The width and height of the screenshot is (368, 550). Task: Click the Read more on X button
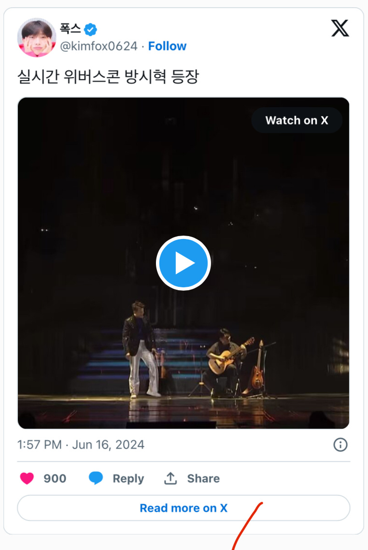pyautogui.click(x=184, y=508)
